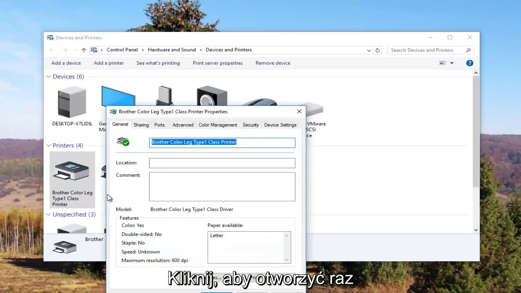
Task: Go to Hardware and Sound breadcrumb
Action: (172, 50)
